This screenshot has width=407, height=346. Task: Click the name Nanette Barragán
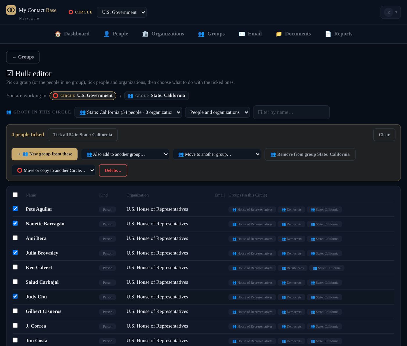45,224
